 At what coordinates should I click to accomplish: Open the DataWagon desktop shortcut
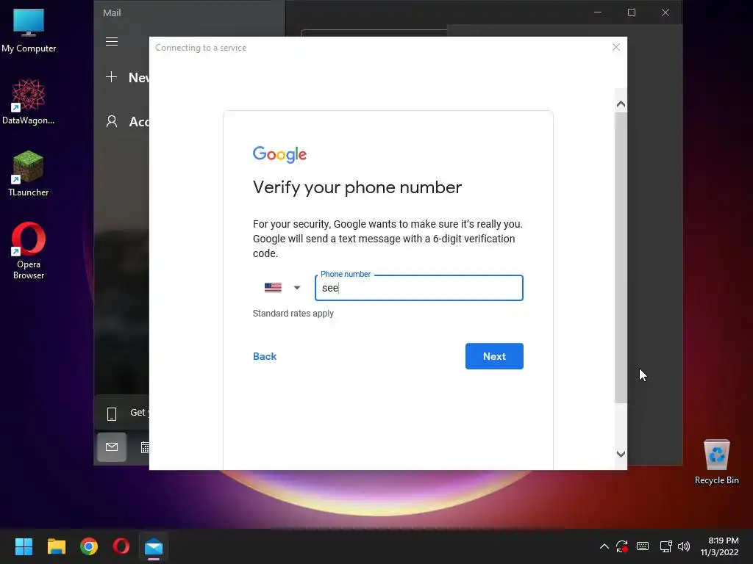(29, 101)
